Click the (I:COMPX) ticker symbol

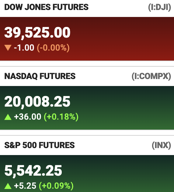[151, 76]
